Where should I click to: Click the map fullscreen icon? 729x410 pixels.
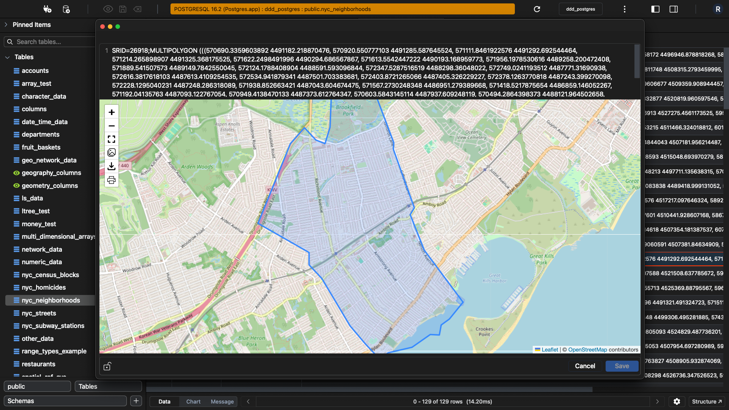tap(112, 139)
